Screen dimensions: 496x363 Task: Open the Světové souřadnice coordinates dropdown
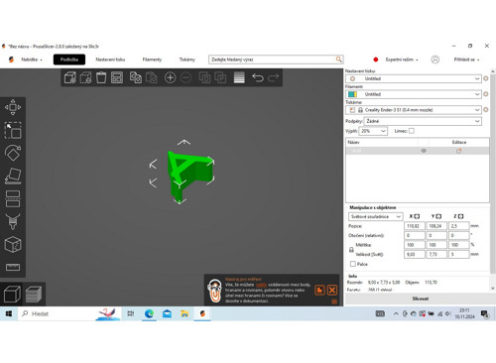[x=375, y=216]
